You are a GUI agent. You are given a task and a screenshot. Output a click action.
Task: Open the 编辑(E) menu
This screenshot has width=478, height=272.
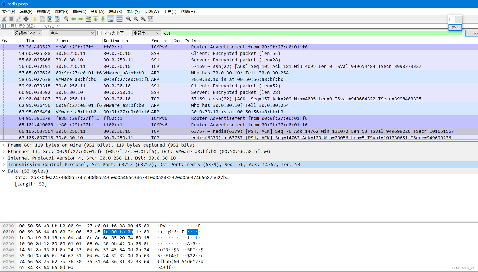[26, 12]
